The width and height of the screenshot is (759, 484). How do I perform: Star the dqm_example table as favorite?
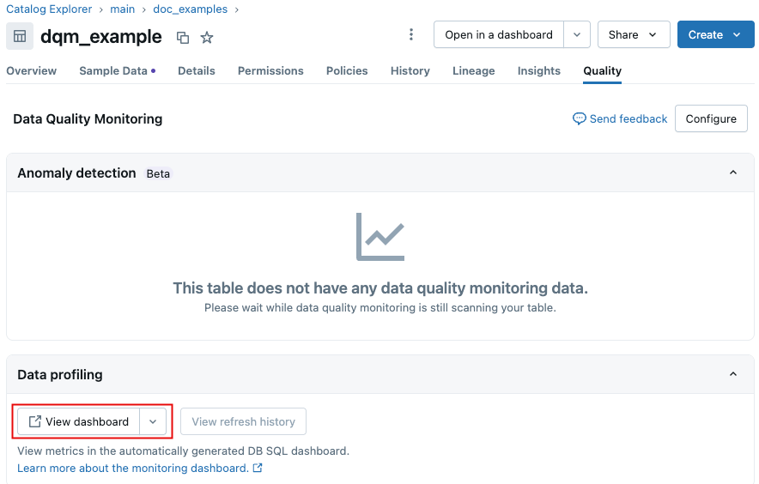coord(207,37)
